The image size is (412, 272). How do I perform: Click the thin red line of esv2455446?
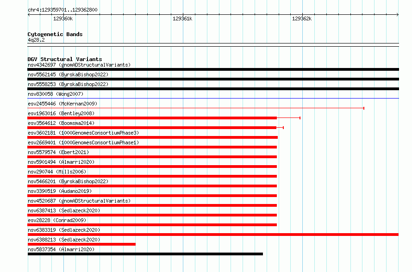(x=195, y=108)
